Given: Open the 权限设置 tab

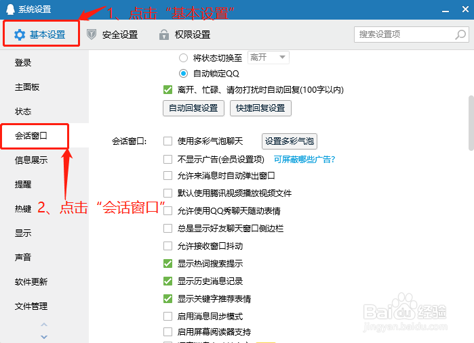Looking at the screenshot, I should [184, 35].
